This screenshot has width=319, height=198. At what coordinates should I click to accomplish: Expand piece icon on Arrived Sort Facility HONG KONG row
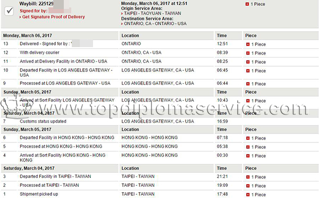click(248, 156)
